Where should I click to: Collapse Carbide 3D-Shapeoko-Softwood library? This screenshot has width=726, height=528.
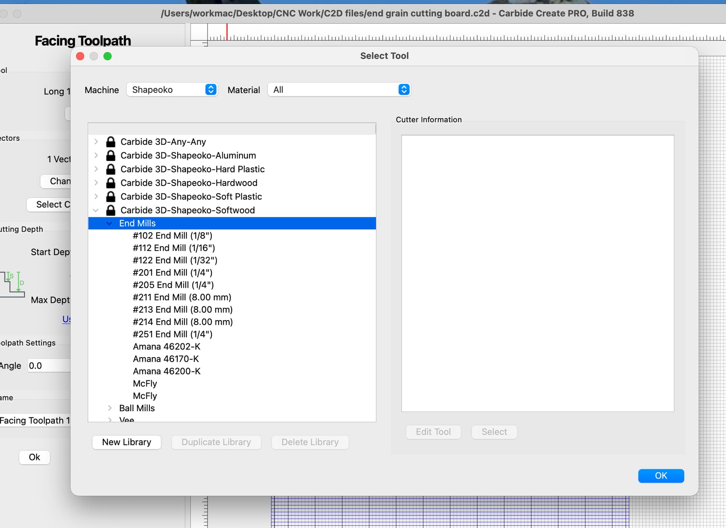tap(96, 210)
